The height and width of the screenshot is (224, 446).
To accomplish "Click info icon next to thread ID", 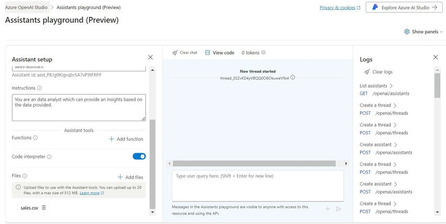I will click(293, 77).
